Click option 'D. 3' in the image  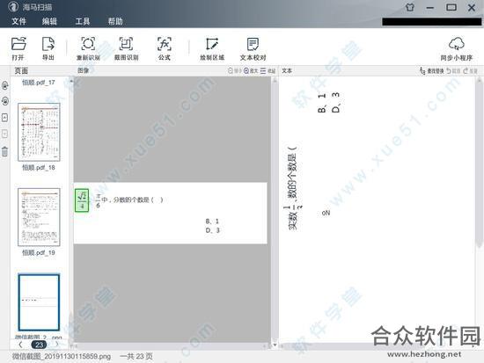click(212, 230)
